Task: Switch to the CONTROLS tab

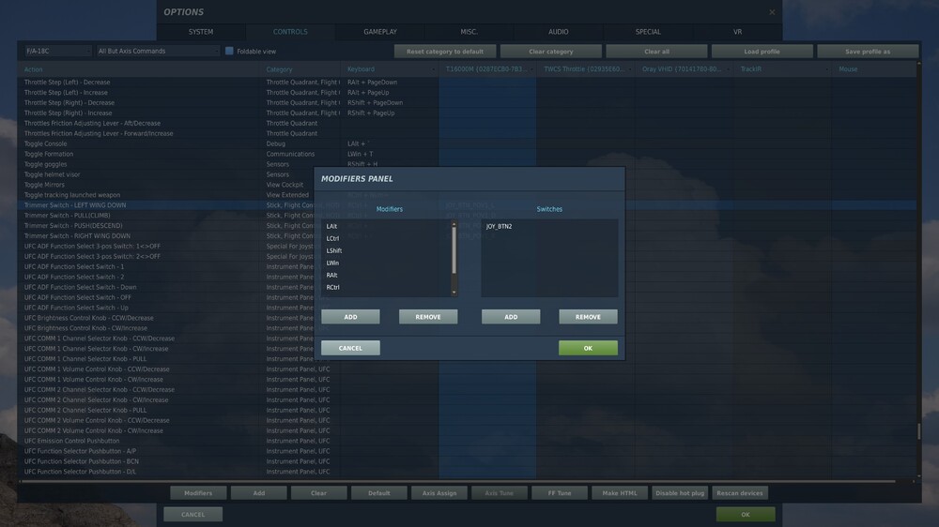Action: pyautogui.click(x=290, y=32)
